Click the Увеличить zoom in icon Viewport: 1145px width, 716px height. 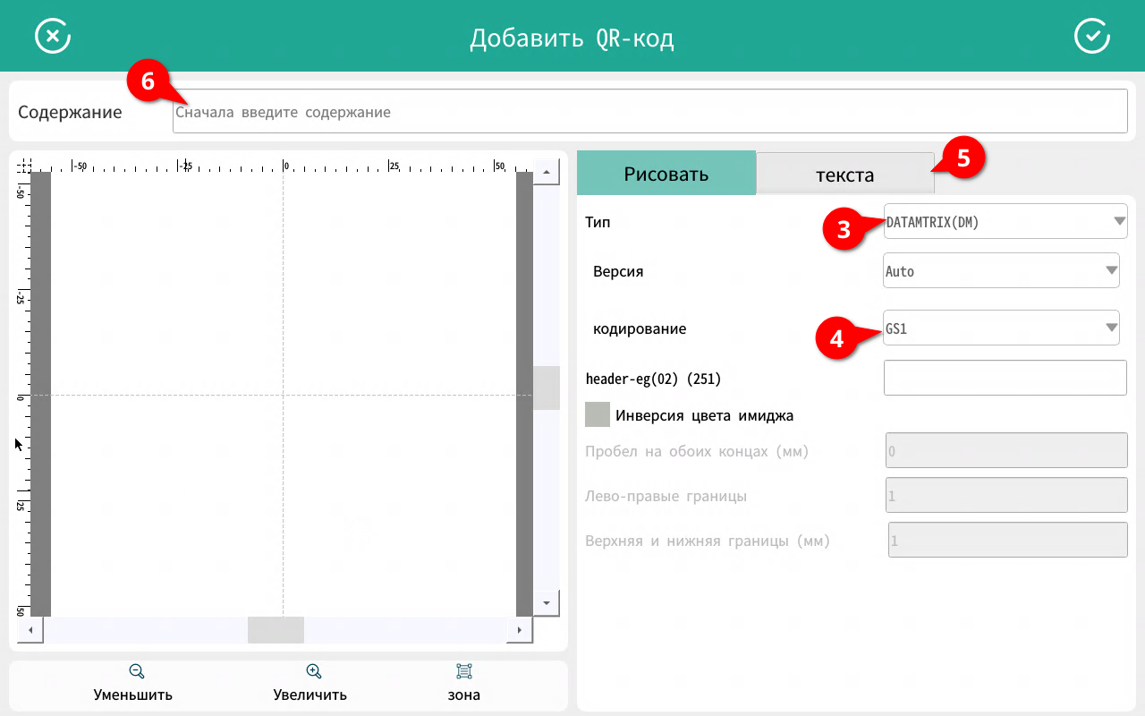point(313,672)
